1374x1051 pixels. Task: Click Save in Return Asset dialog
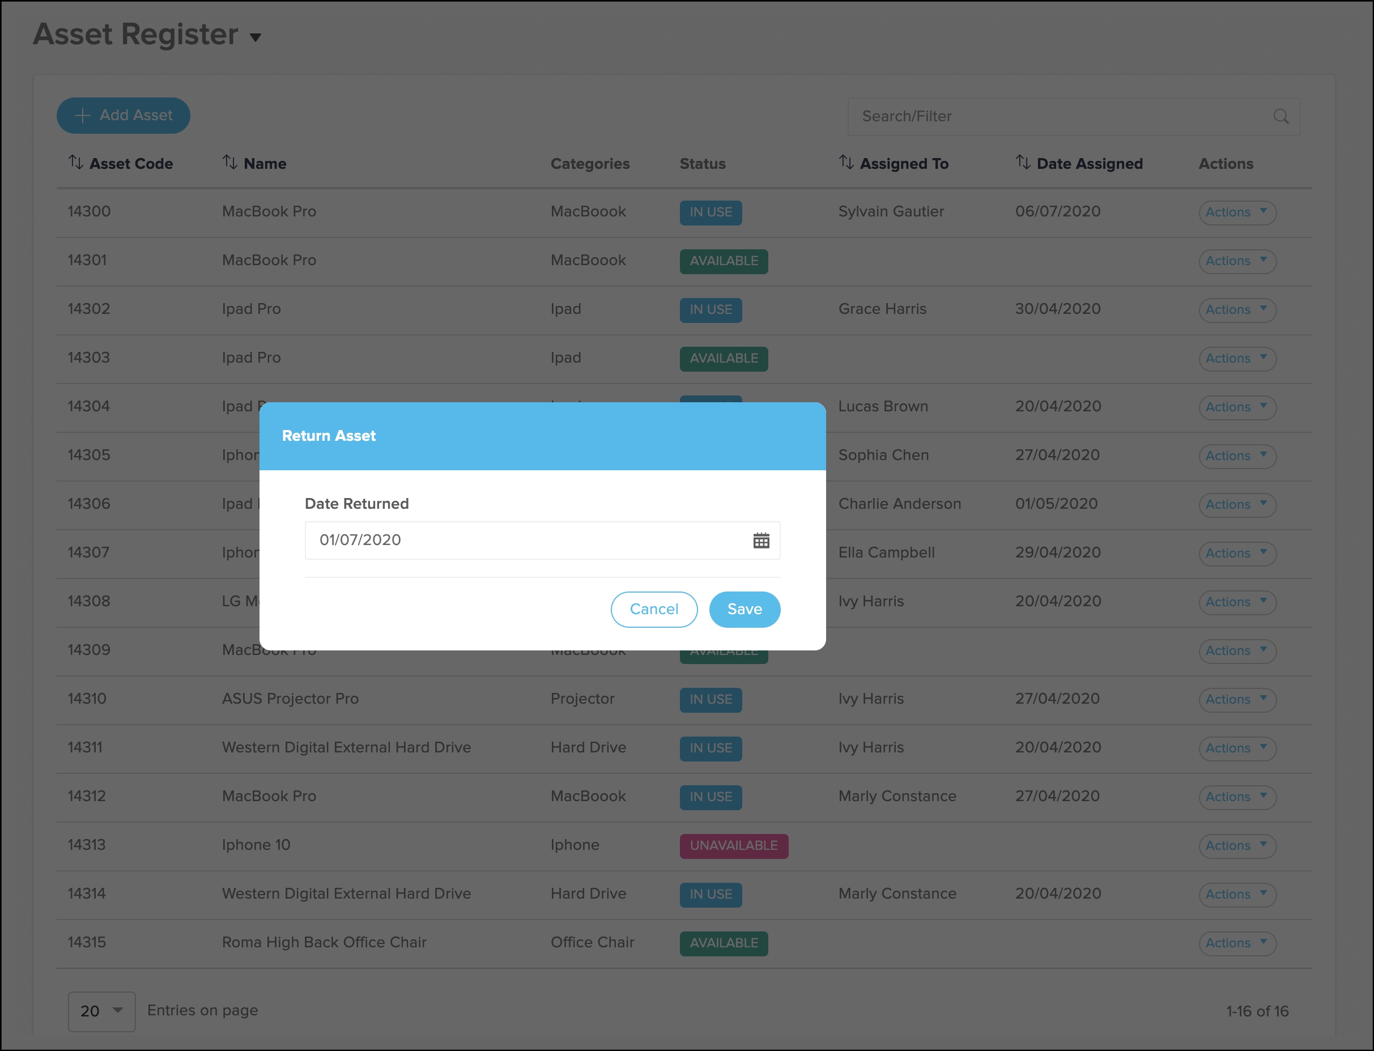744,609
